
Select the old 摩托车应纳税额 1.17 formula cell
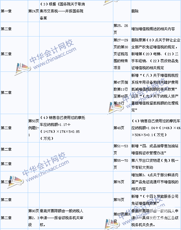coord(76,128)
